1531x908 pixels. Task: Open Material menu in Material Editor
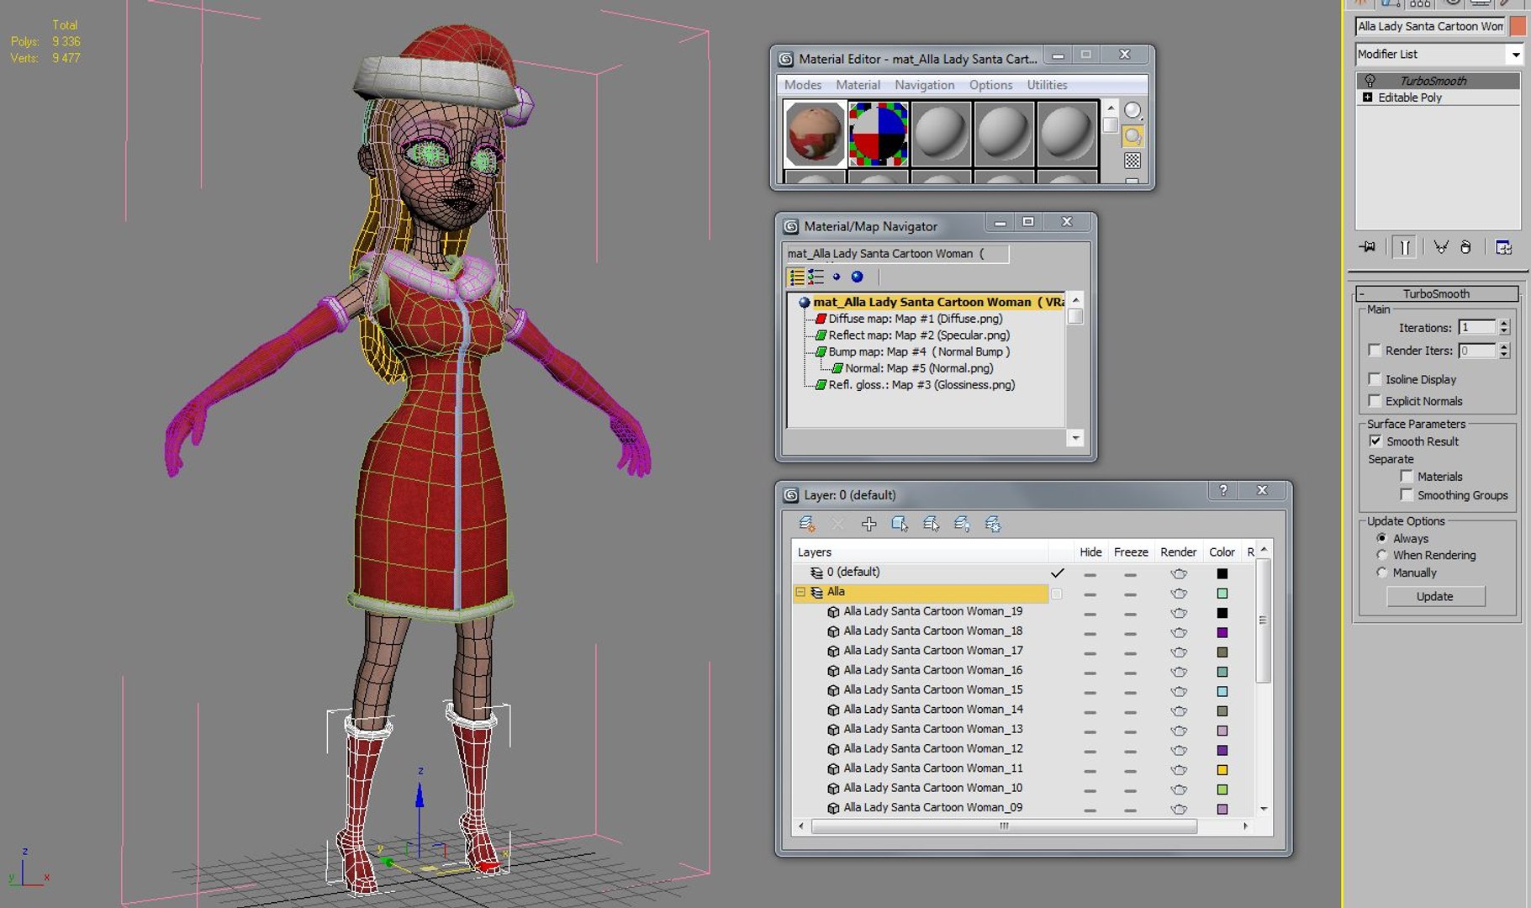click(858, 85)
